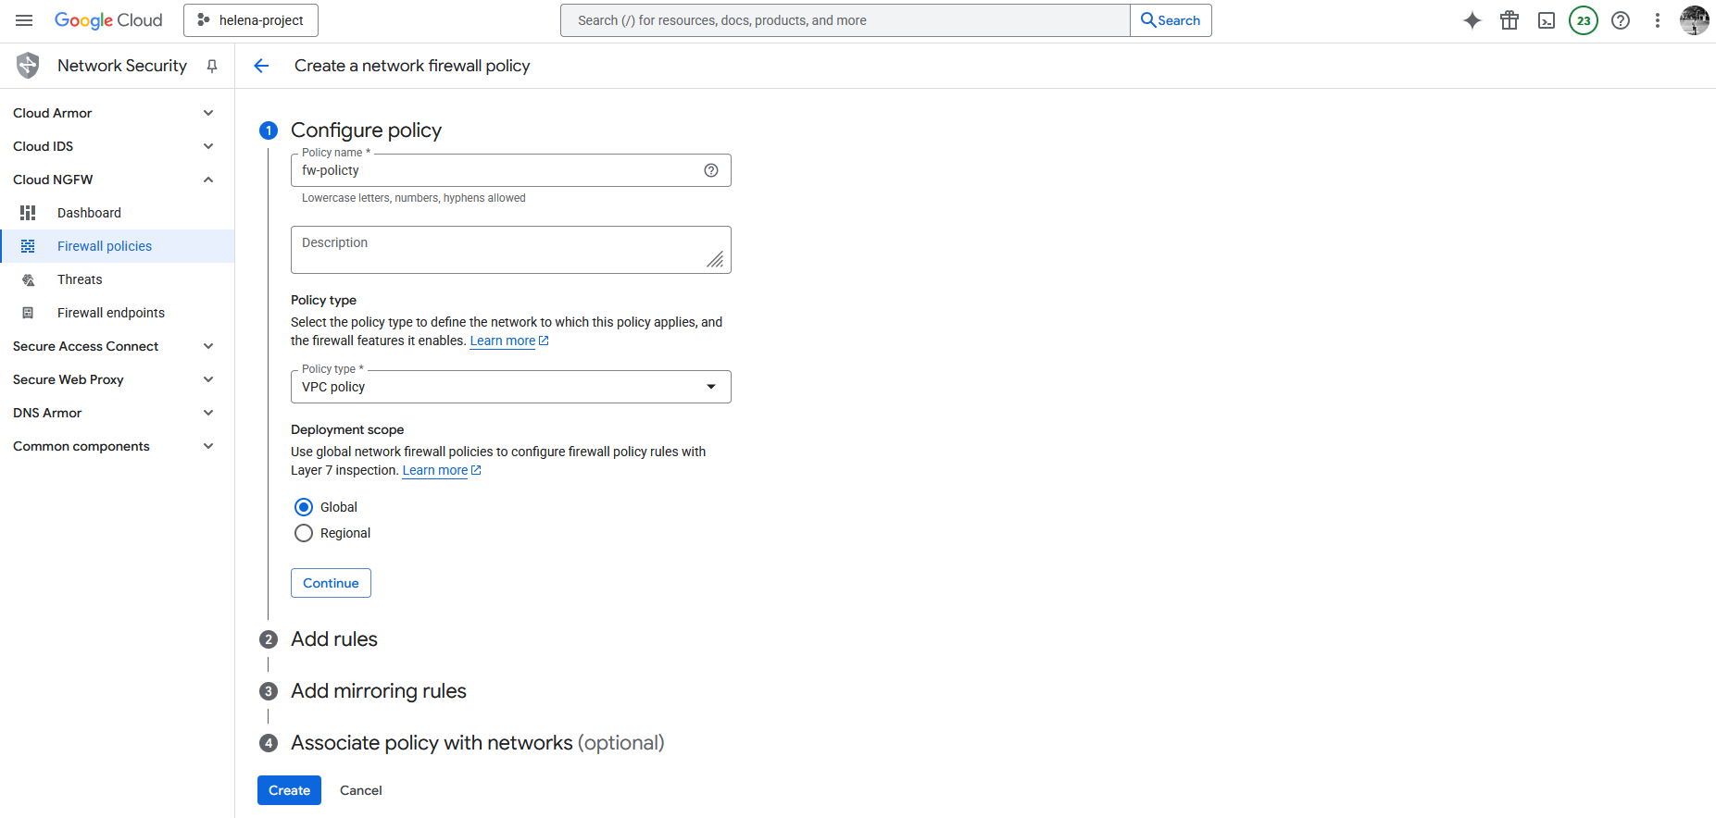Open the main navigation hamburger menu
The width and height of the screenshot is (1716, 818).
[24, 20]
